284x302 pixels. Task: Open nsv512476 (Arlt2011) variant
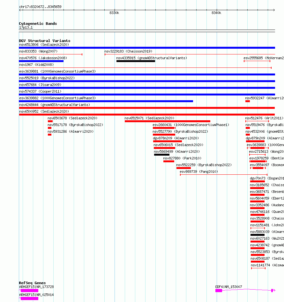click(264, 118)
